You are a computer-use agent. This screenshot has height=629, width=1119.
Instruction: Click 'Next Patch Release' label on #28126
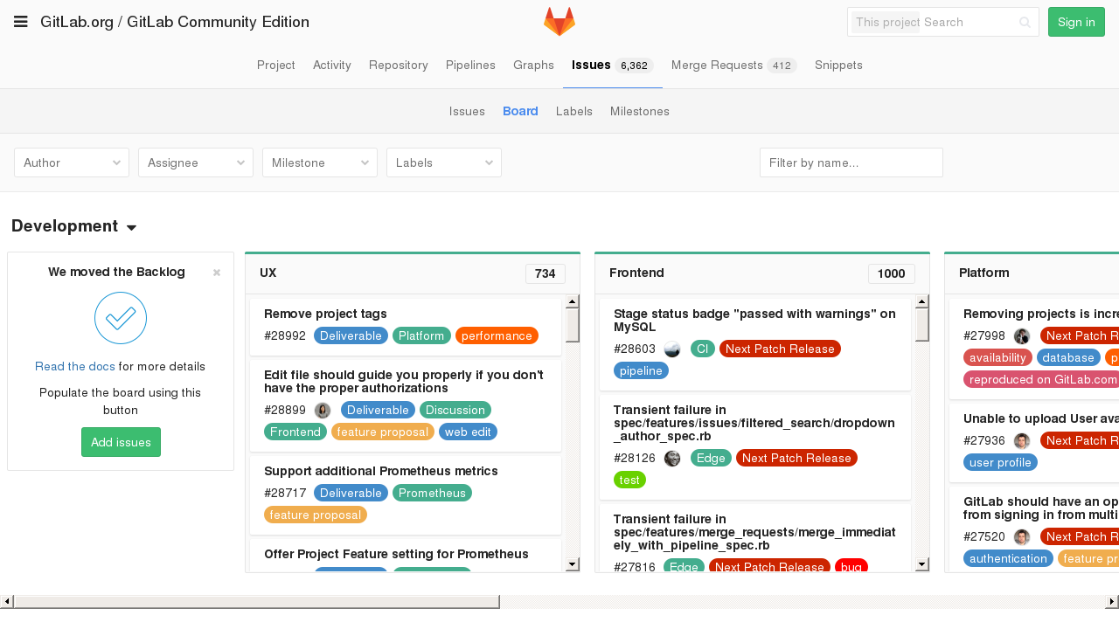point(796,458)
